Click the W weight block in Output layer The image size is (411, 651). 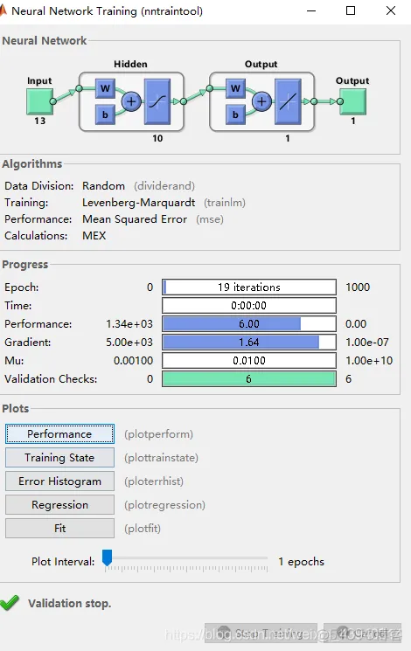(x=235, y=88)
